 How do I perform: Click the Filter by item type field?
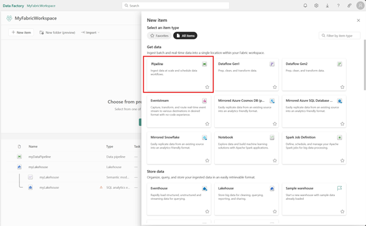340,36
